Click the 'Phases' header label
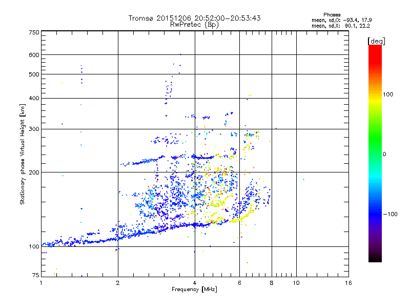The image size is (410, 308). pyautogui.click(x=332, y=15)
